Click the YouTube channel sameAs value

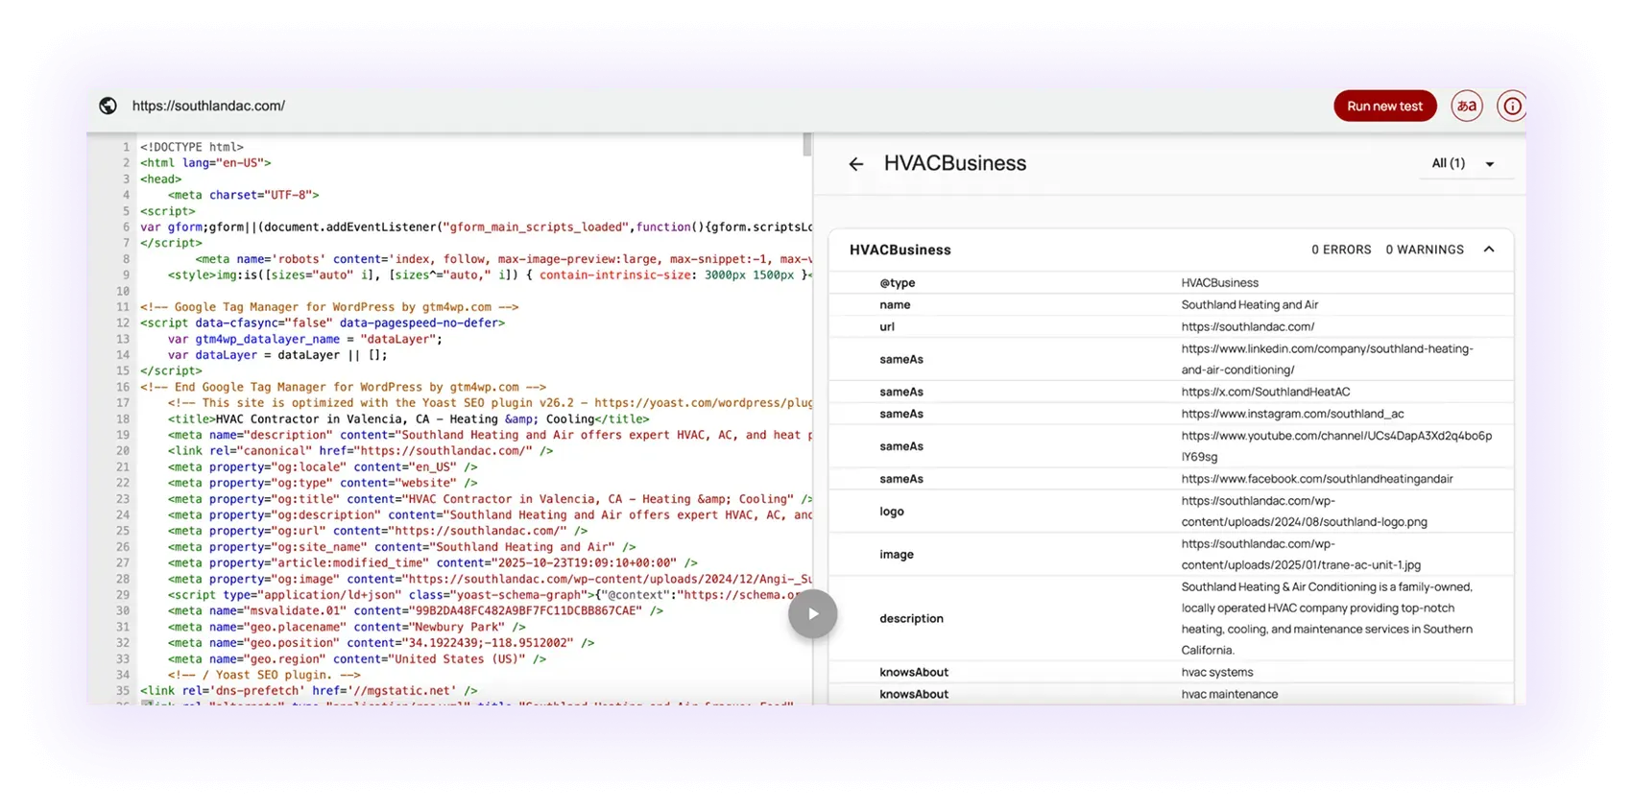1336,446
